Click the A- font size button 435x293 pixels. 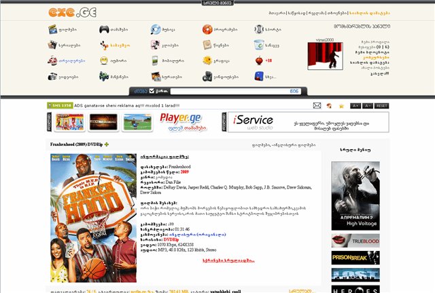(x=367, y=106)
